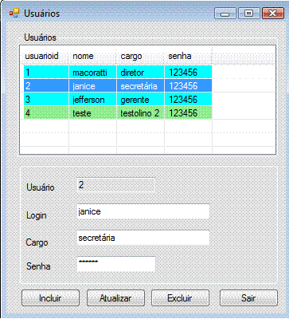Viewport: 289px width, 319px height.
Task: Close the Usuários window
Action: coord(273,14)
